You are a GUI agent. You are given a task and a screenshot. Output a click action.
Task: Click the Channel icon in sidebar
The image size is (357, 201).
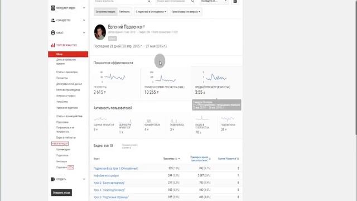coord(53,33)
